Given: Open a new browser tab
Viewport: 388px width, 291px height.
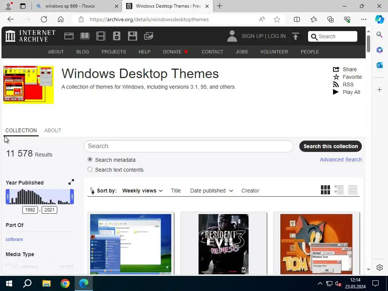Looking at the screenshot, I should click(x=219, y=6).
